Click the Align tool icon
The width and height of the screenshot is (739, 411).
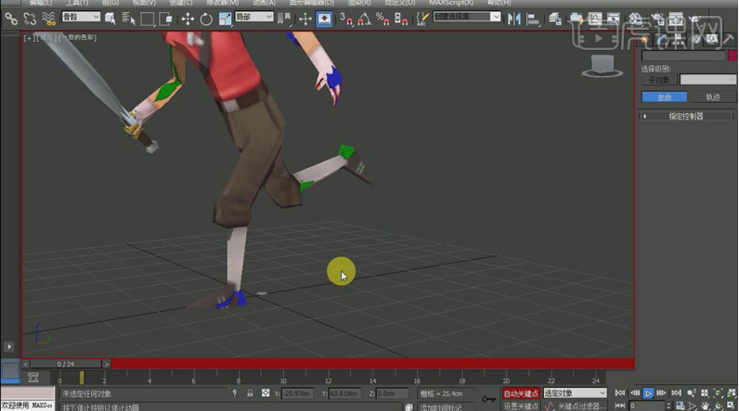[533, 19]
